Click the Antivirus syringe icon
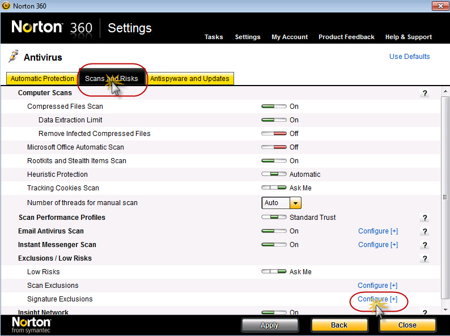This screenshot has width=450, height=336. [x=13, y=56]
